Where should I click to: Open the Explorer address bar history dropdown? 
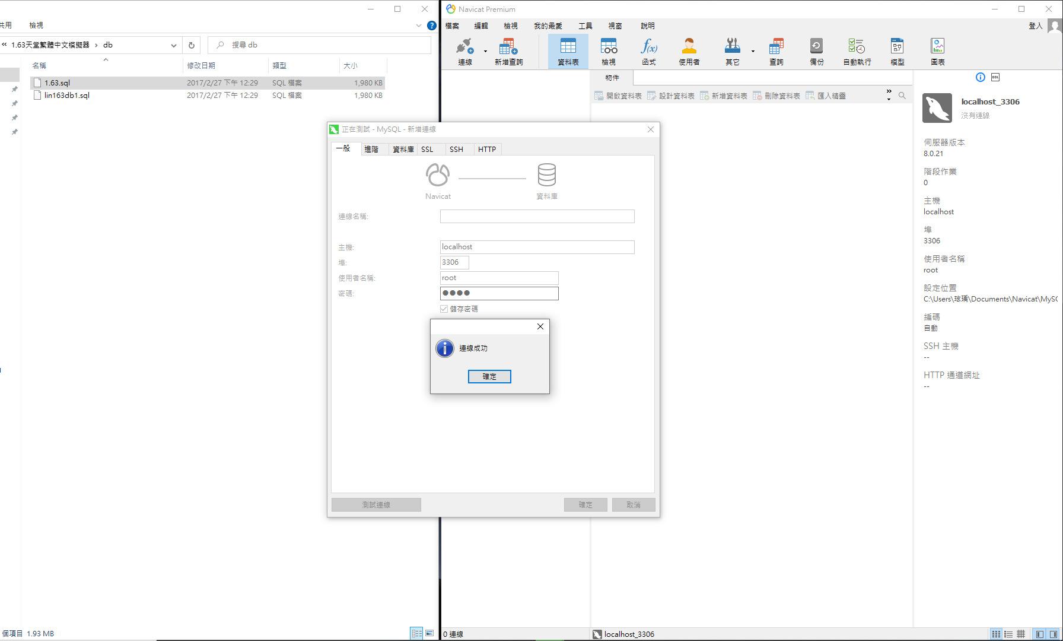pyautogui.click(x=173, y=45)
